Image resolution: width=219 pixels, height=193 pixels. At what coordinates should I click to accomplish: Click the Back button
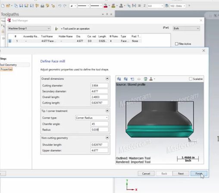pyautogui.click(x=164, y=174)
